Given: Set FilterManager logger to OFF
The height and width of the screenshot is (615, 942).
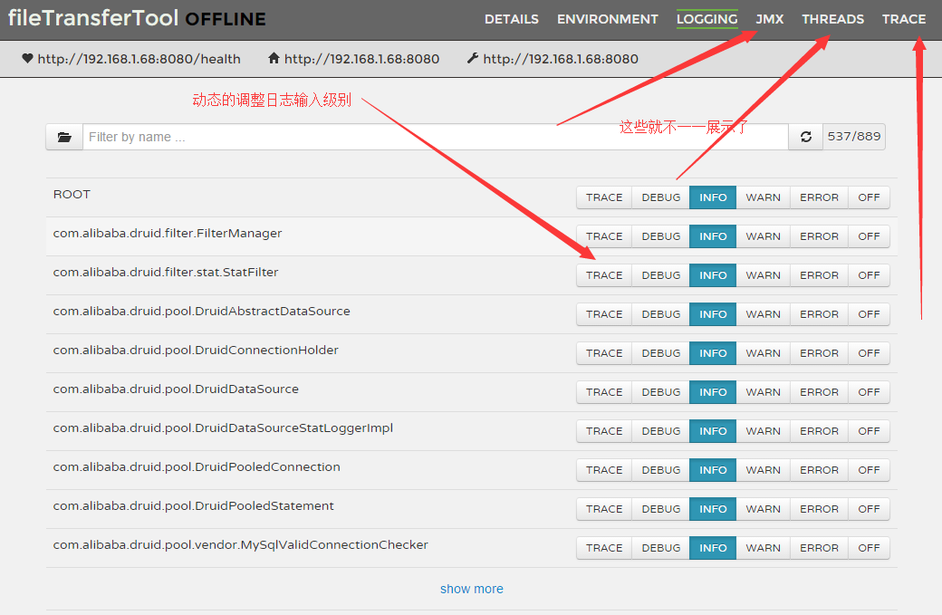Looking at the screenshot, I should (x=869, y=236).
